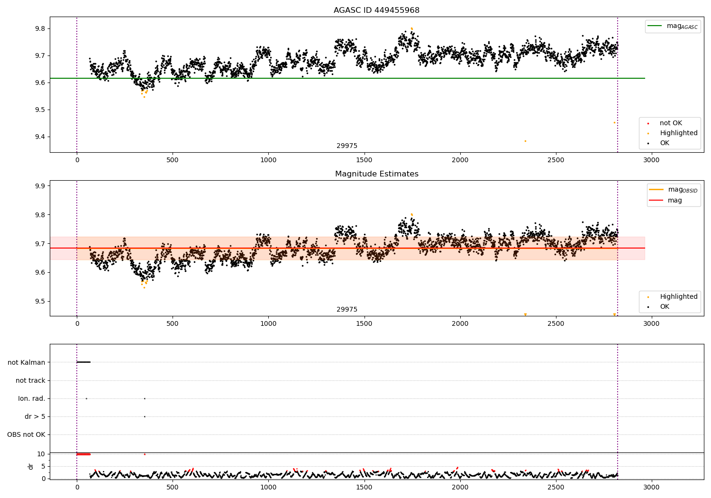Screen dimensions: 711x498
Task: Select the mag AGASC legend entry
Action: 673,26
